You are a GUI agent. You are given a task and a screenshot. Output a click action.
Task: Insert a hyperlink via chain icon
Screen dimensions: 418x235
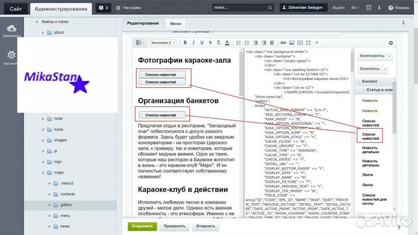click(x=283, y=42)
